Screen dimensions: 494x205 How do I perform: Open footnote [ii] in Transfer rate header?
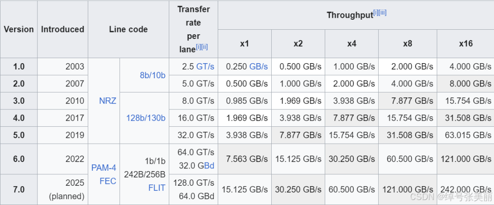[204, 47]
